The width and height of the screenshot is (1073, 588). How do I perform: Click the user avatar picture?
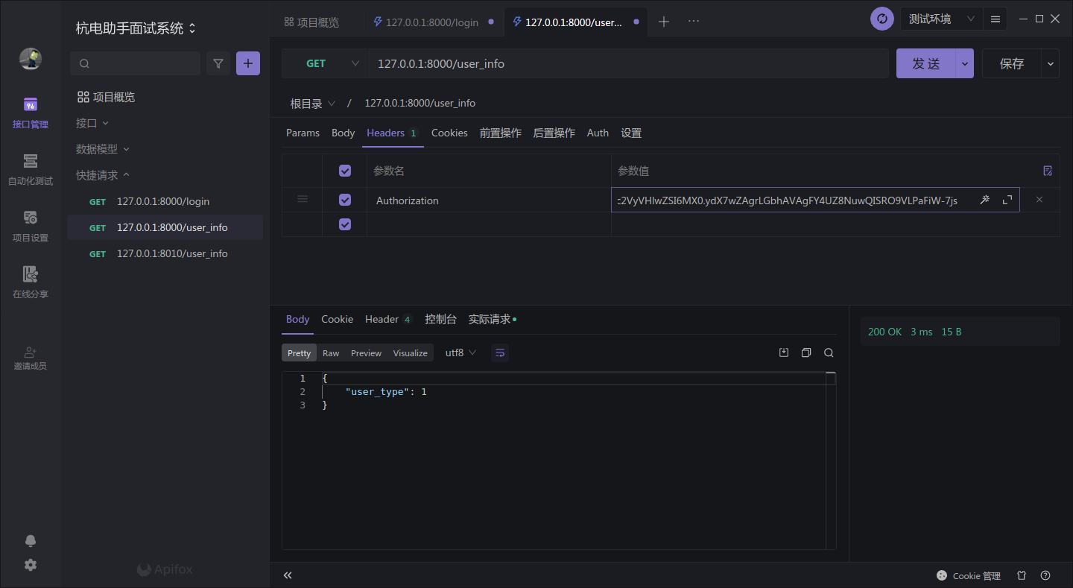click(31, 59)
